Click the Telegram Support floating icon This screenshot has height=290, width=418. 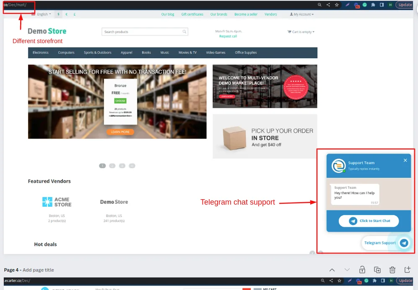click(404, 243)
